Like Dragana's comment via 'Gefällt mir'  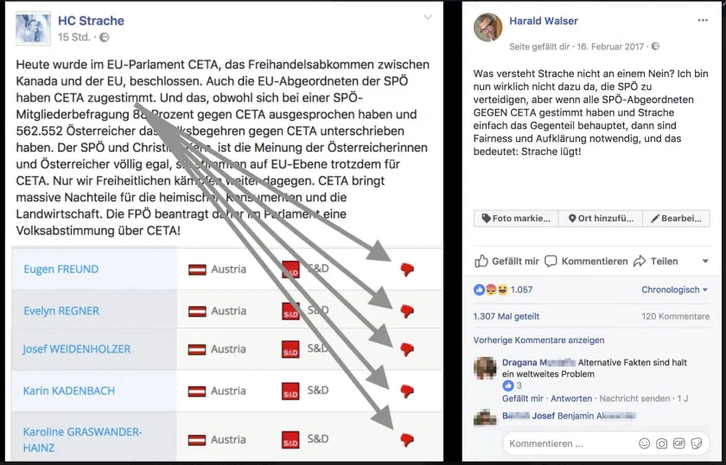pyautogui.click(x=523, y=398)
